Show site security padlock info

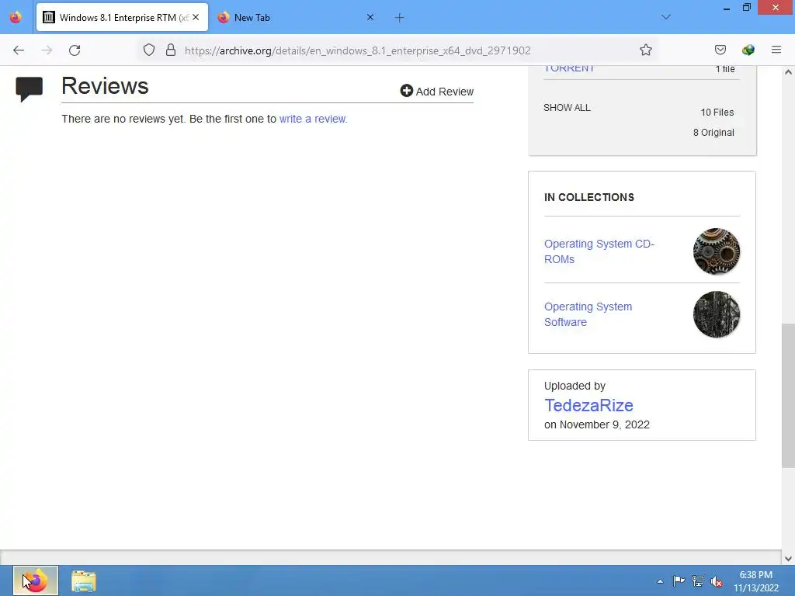pyautogui.click(x=171, y=50)
